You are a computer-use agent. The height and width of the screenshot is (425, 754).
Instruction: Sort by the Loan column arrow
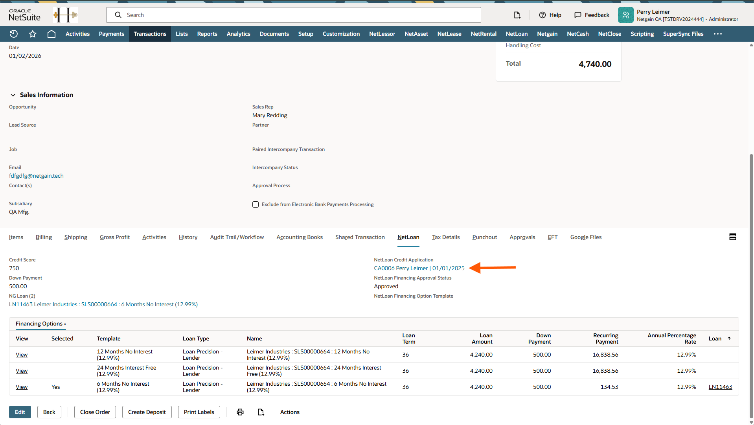click(729, 339)
